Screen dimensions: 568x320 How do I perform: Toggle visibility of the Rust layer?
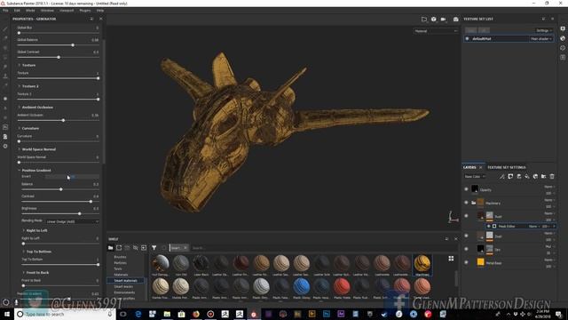(x=466, y=216)
